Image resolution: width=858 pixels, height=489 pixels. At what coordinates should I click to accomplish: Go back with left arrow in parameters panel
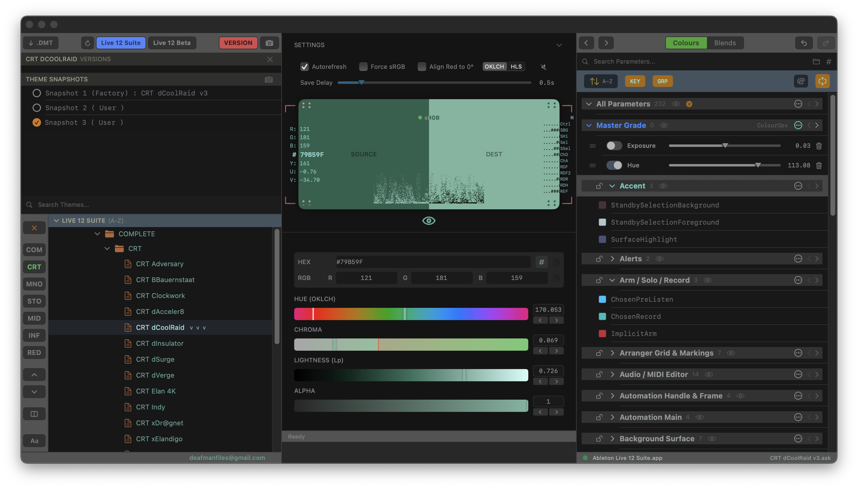coord(586,43)
